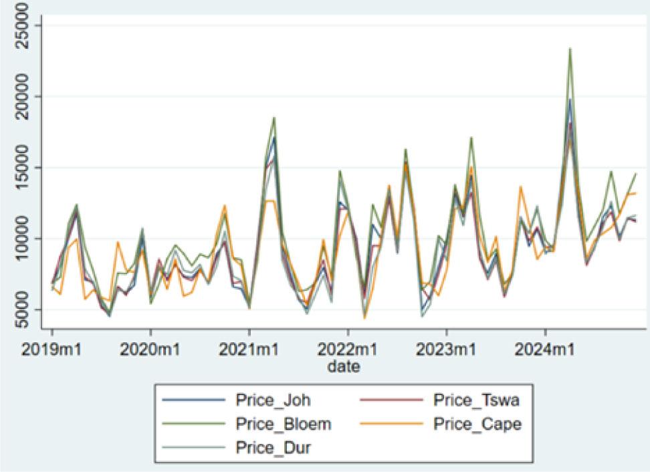Click the Price_Joh legend label
This screenshot has height=472, width=650.
pyautogui.click(x=273, y=401)
